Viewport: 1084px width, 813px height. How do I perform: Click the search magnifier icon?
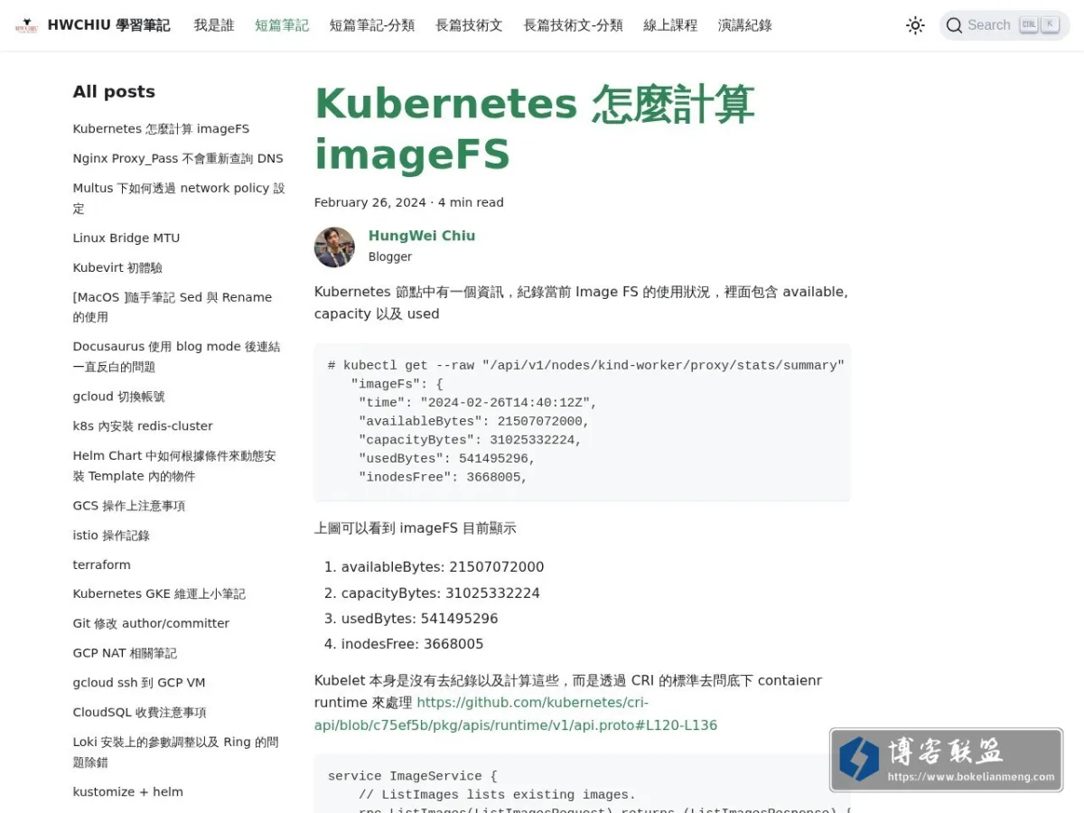click(x=954, y=25)
